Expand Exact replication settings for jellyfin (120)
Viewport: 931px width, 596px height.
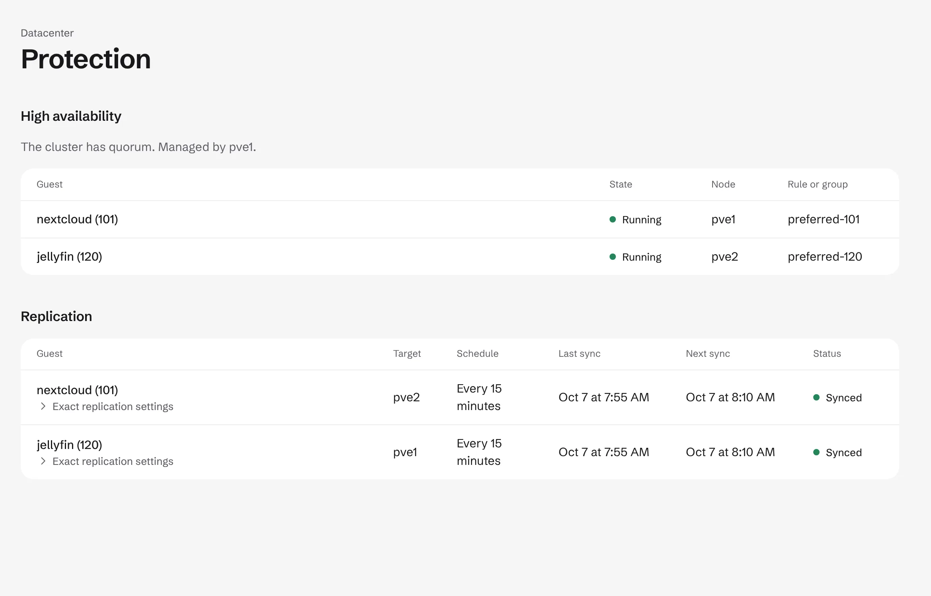107,461
